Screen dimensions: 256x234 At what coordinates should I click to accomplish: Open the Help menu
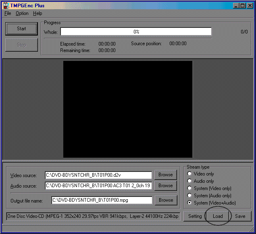(37, 14)
